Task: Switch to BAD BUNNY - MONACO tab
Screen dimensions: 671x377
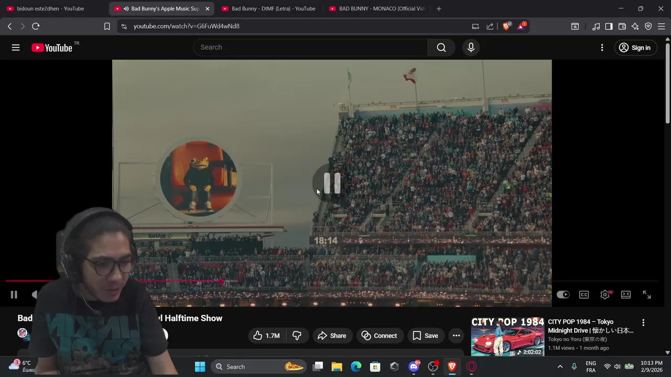Action: tap(376, 8)
